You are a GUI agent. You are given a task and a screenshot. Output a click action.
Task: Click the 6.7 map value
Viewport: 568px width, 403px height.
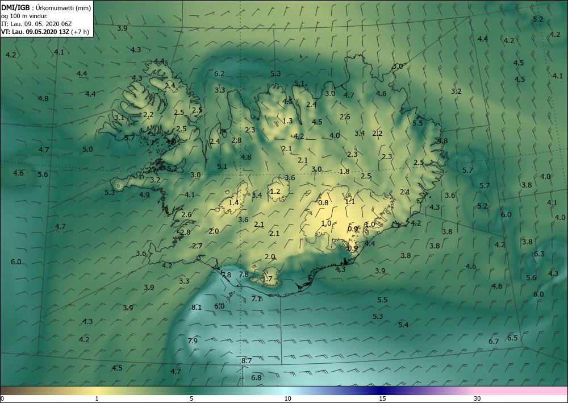(494, 342)
